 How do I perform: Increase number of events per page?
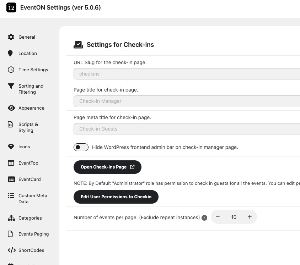tap(250, 217)
